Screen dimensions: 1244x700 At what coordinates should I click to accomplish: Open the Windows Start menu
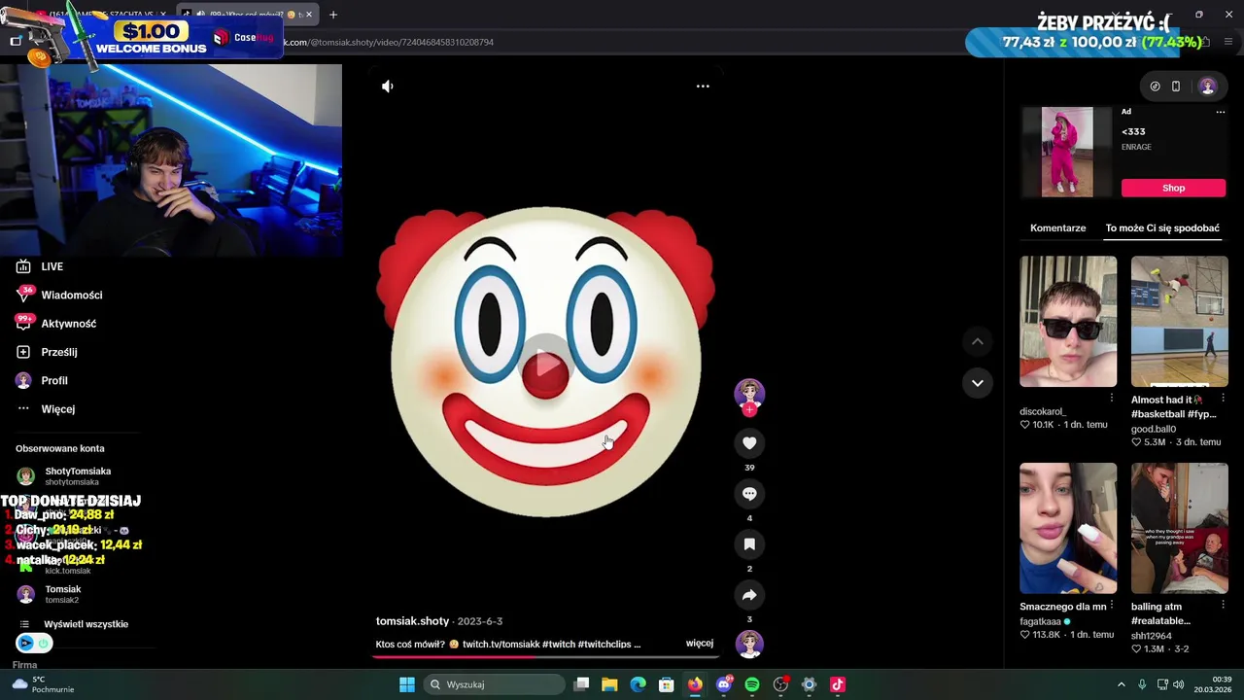[x=407, y=684]
